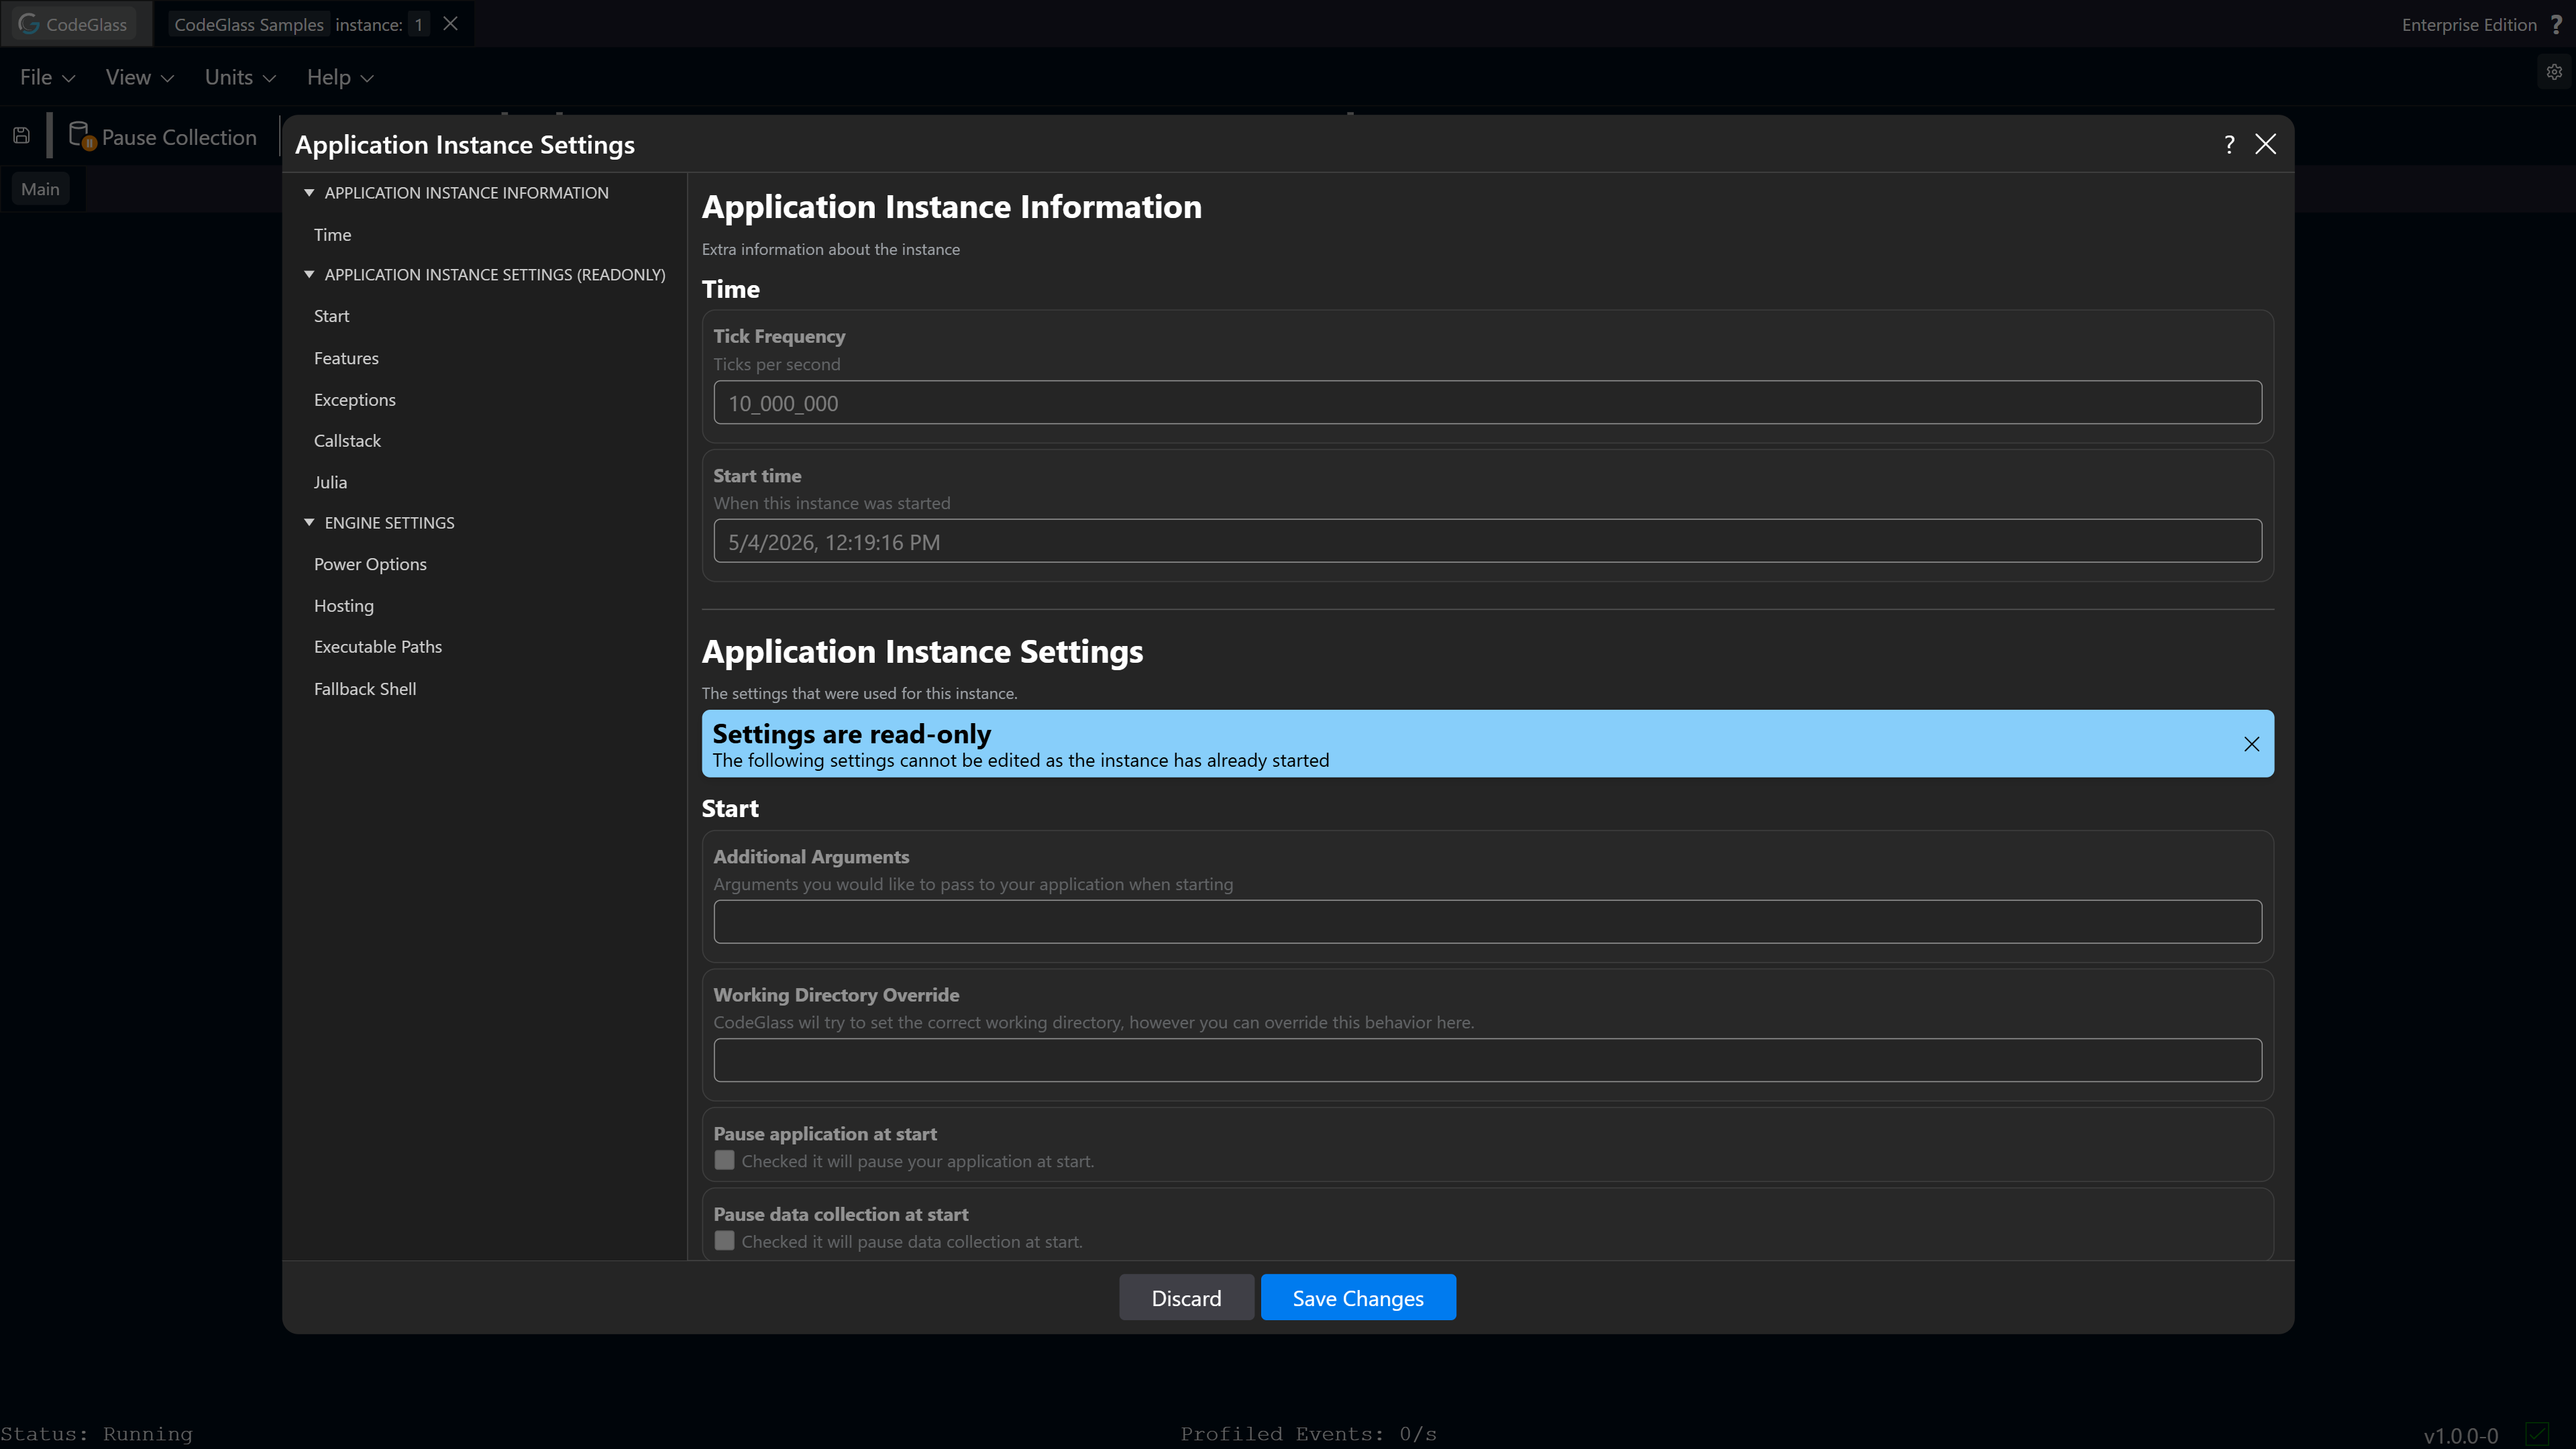
Task: Click the Save Changes button
Action: (1358, 1298)
